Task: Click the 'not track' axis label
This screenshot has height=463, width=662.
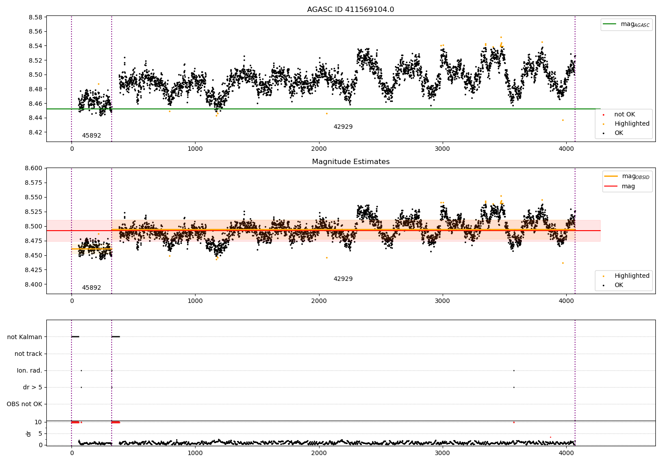Action: [28, 354]
